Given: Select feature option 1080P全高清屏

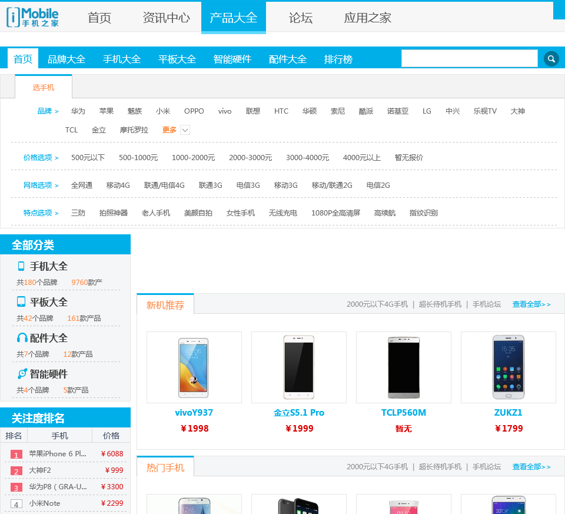Looking at the screenshot, I should click(x=335, y=213).
